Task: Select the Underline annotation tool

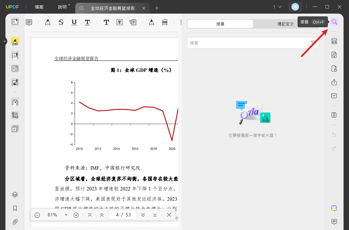Action: pos(74,22)
